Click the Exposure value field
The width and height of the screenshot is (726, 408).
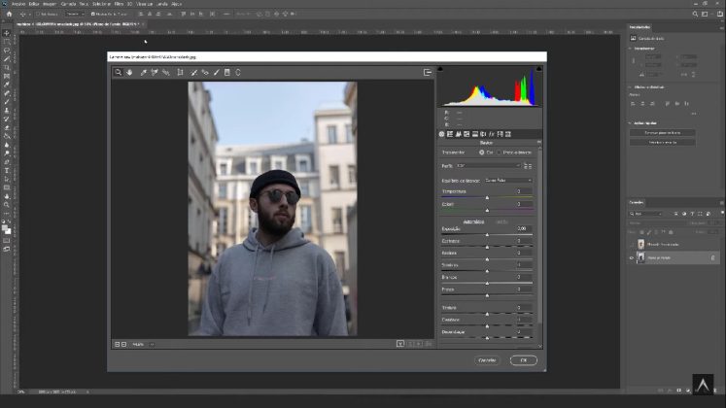point(523,228)
